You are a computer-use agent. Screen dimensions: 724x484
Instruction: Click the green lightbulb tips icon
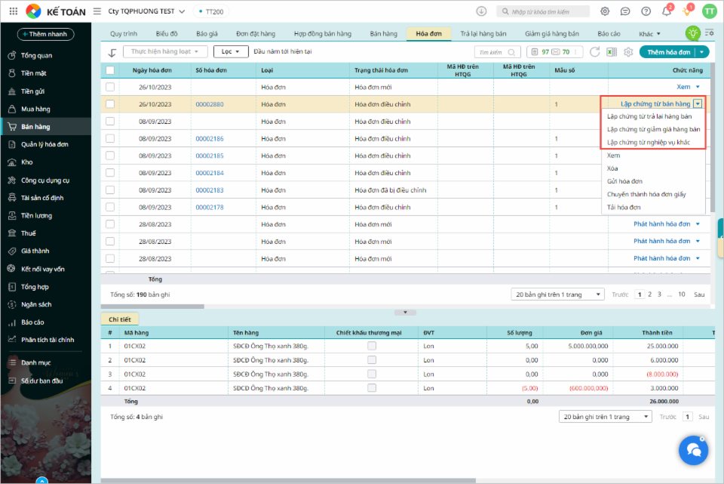tap(692, 32)
